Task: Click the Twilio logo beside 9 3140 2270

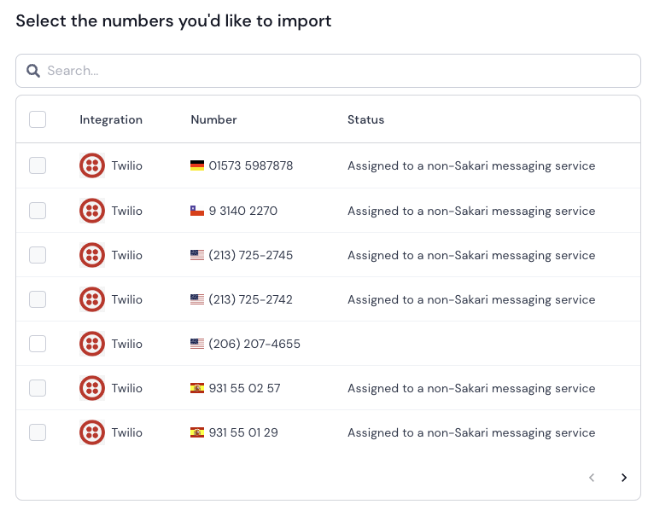Action: click(x=92, y=211)
